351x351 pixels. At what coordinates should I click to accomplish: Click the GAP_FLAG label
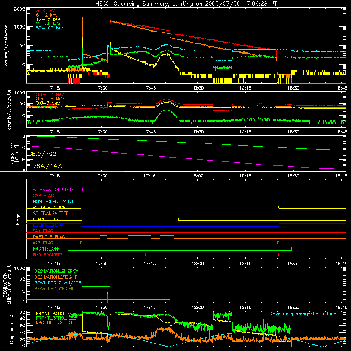(x=43, y=195)
